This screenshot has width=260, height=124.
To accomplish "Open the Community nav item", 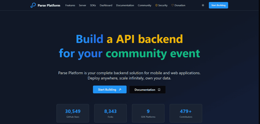I will click(x=144, y=5).
